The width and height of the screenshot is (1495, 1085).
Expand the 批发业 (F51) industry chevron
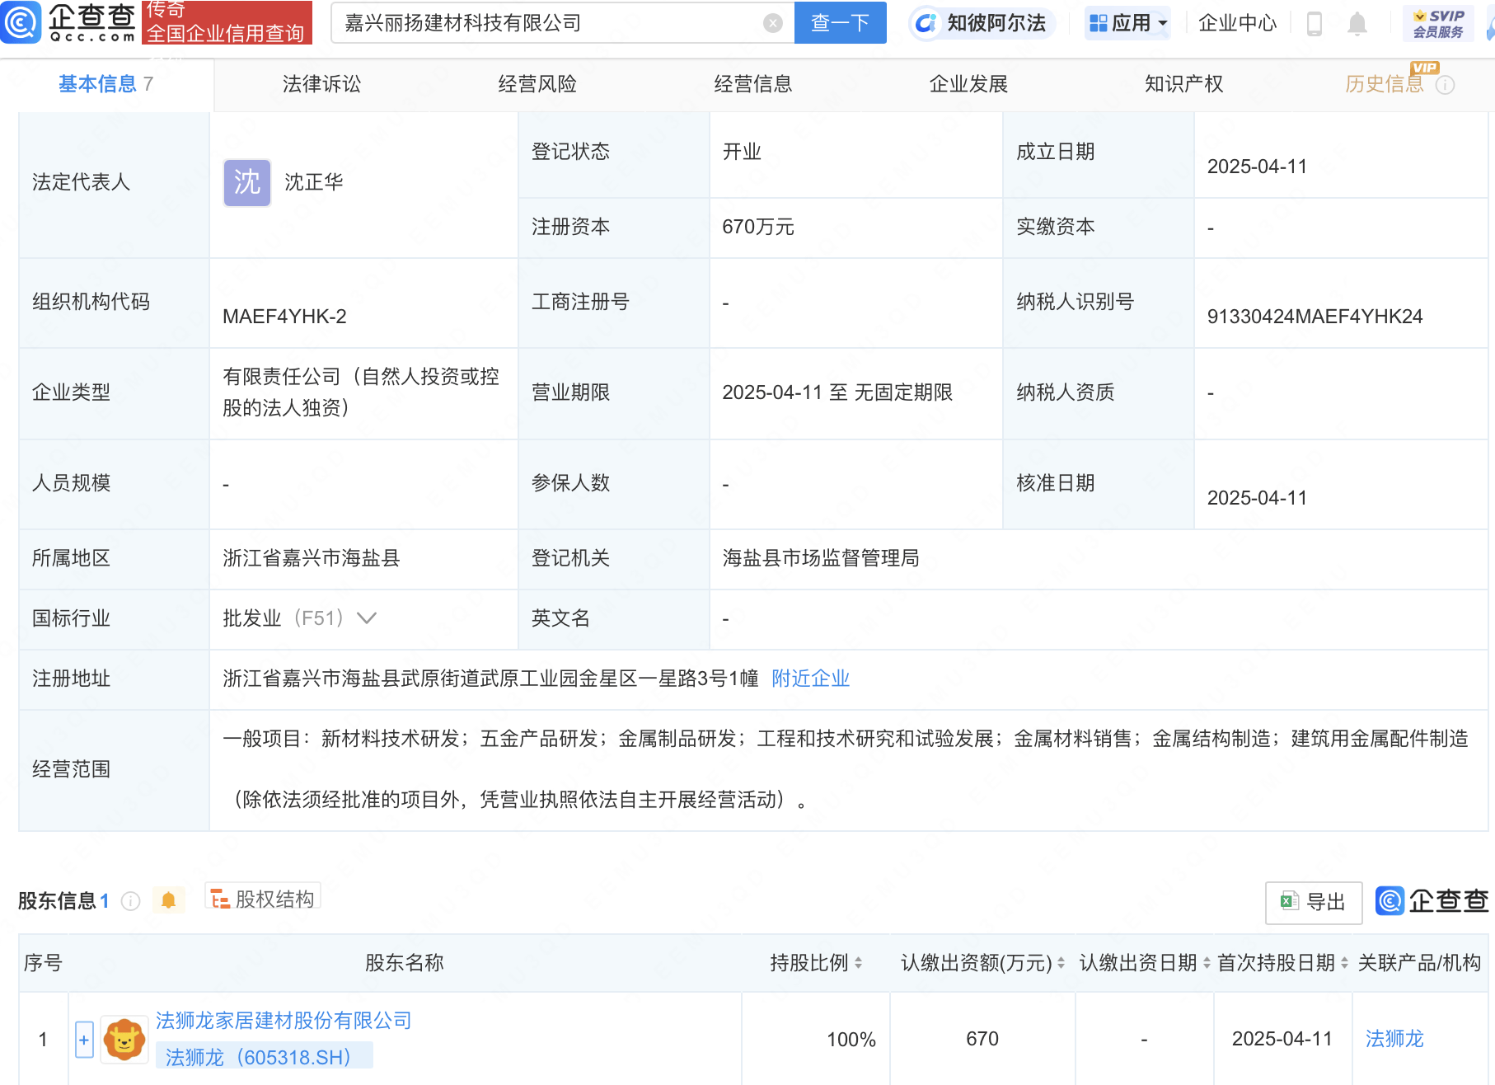point(367,618)
